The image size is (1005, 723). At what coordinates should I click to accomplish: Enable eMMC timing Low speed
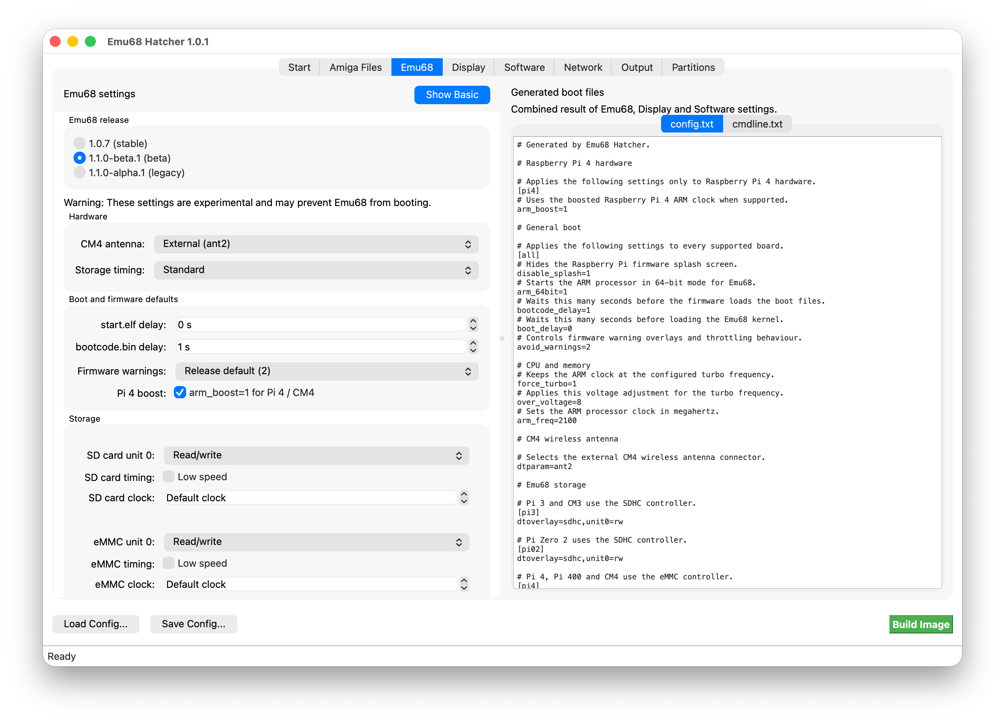point(169,563)
